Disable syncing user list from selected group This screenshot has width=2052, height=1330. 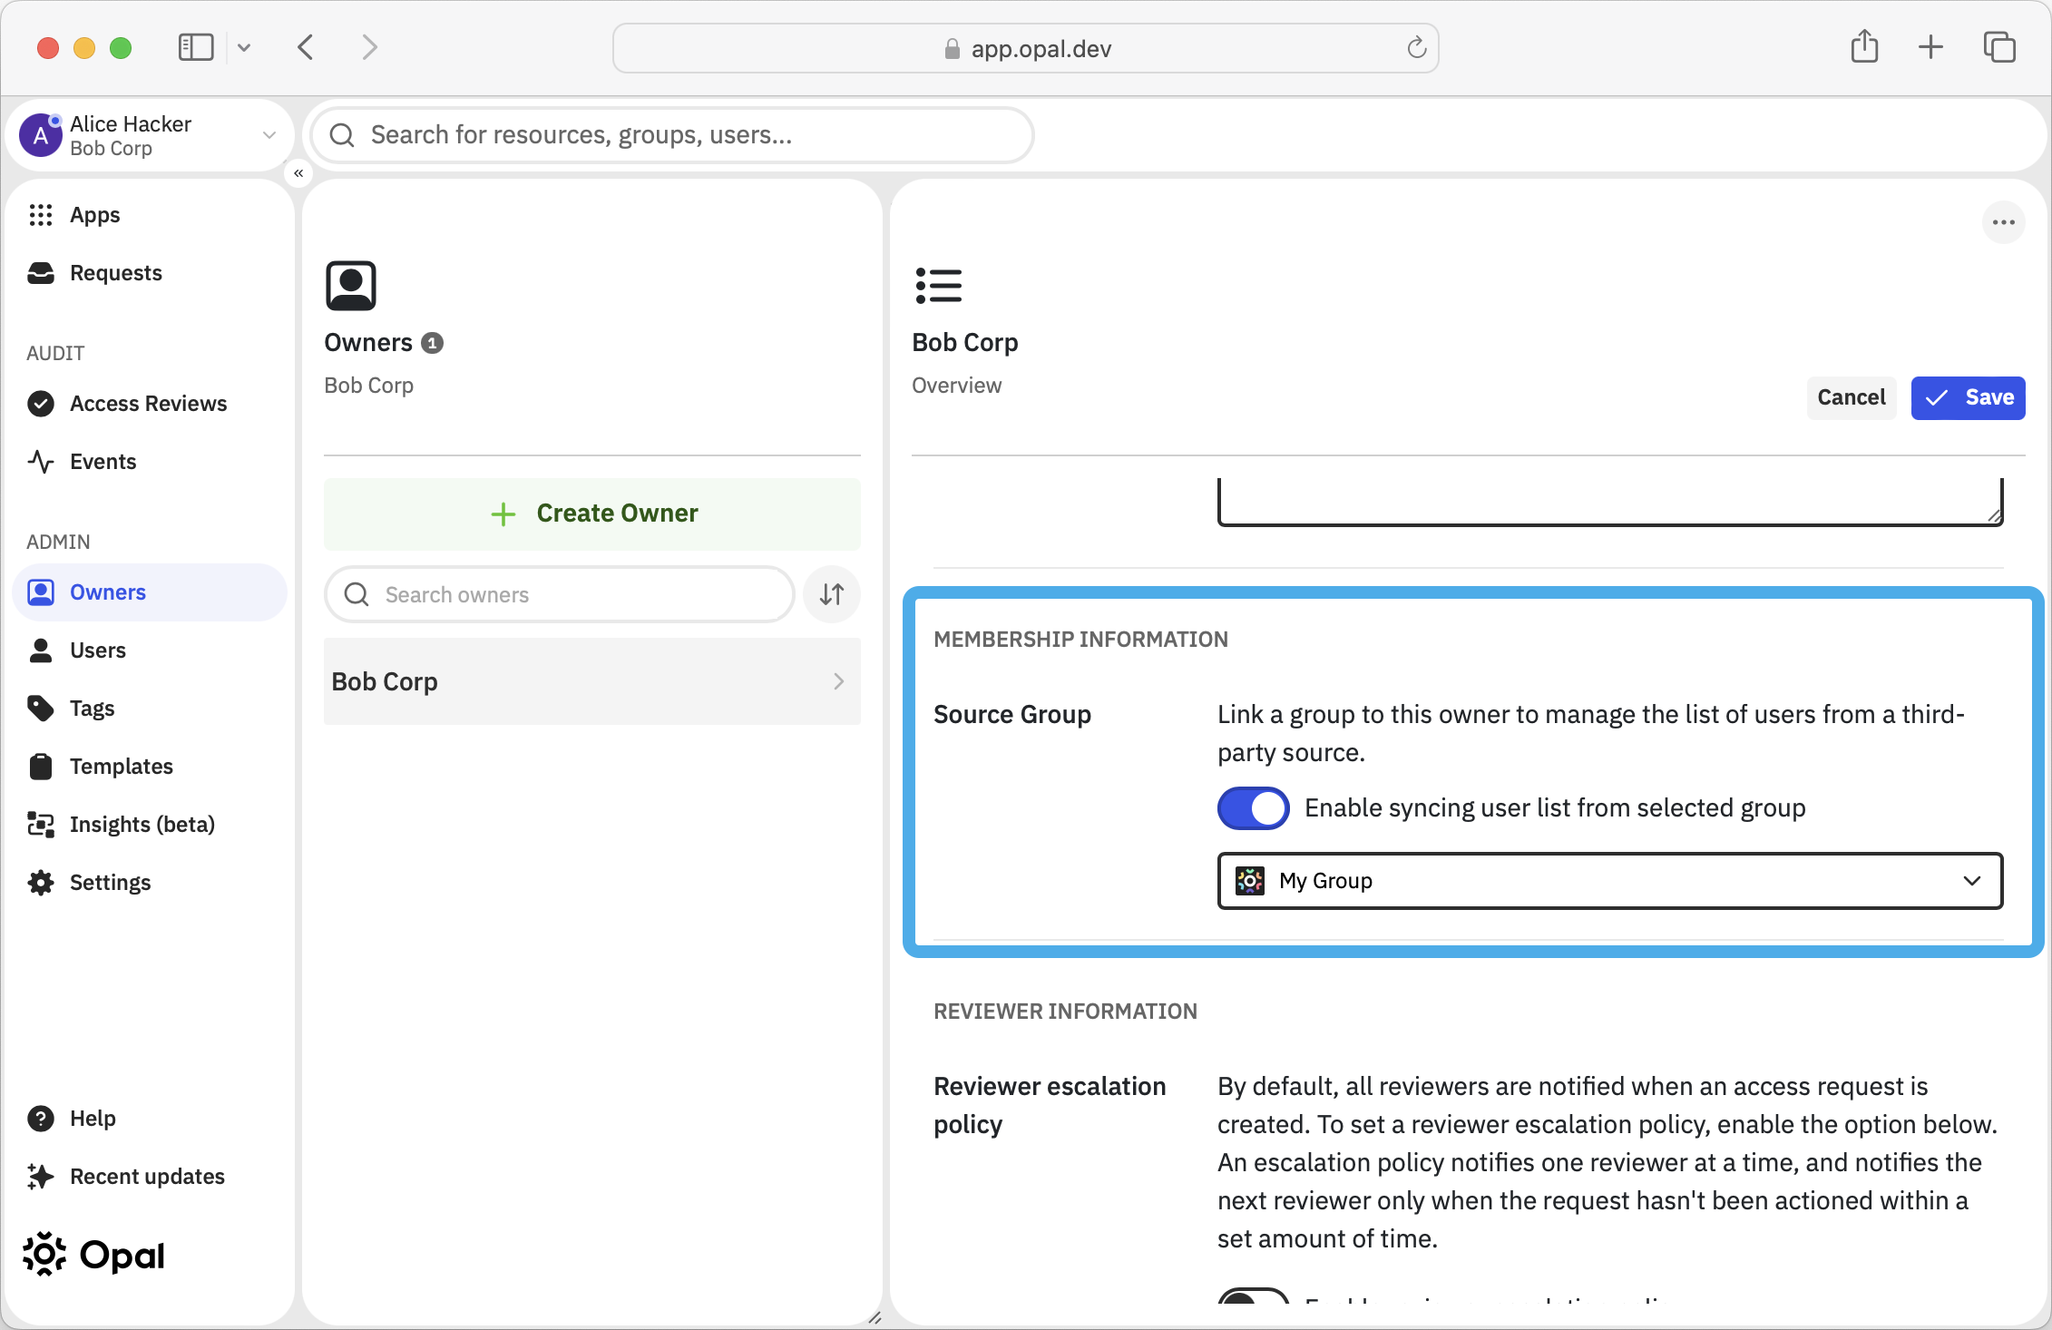tap(1253, 808)
